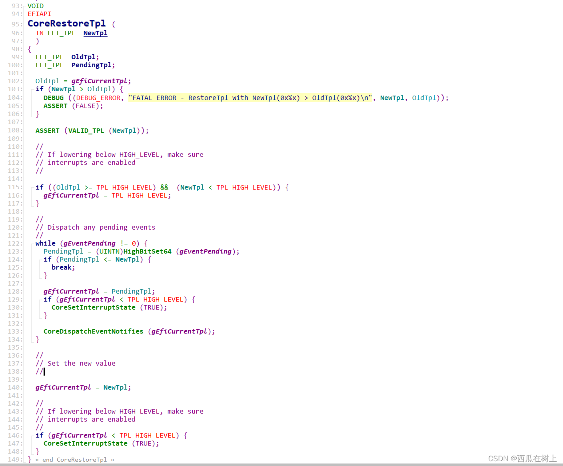563x466 pixels.
Task: Click the DEBUG_ERROR macro on line 104
Action: click(98, 98)
